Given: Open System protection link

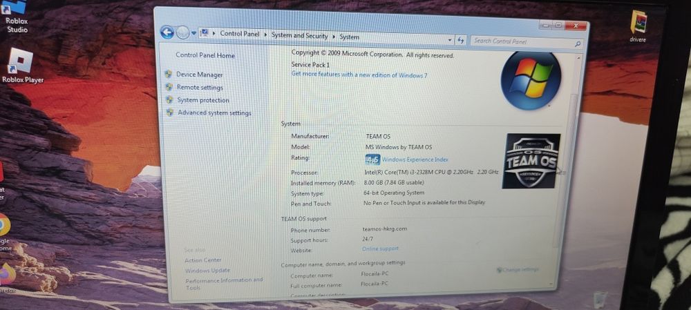Looking at the screenshot, I should click(x=203, y=100).
